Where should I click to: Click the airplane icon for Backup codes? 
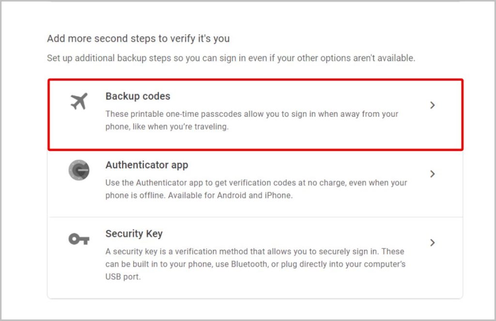(x=79, y=101)
